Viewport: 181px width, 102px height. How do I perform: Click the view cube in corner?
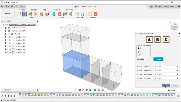[x=174, y=26]
